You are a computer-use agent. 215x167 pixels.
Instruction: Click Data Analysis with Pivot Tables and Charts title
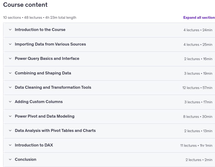pos(55,130)
